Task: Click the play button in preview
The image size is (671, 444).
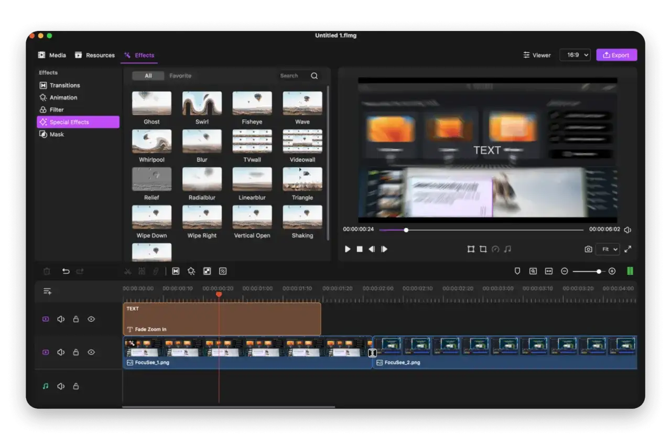Action: pos(347,249)
